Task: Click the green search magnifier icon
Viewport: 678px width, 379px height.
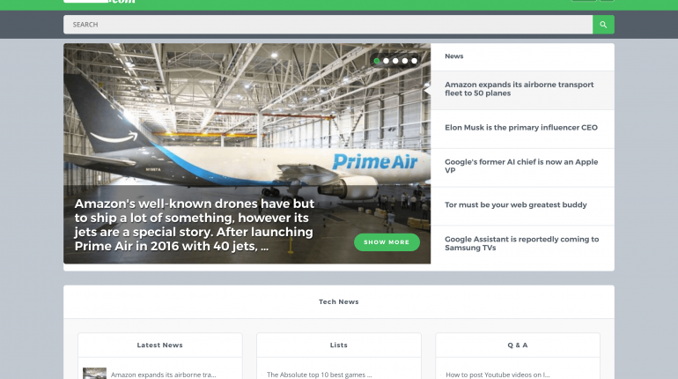Action: point(603,25)
